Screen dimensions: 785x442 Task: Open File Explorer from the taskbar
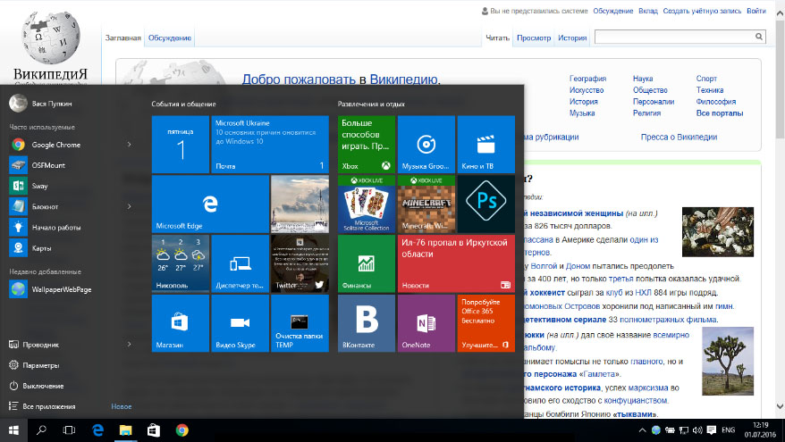click(x=125, y=430)
